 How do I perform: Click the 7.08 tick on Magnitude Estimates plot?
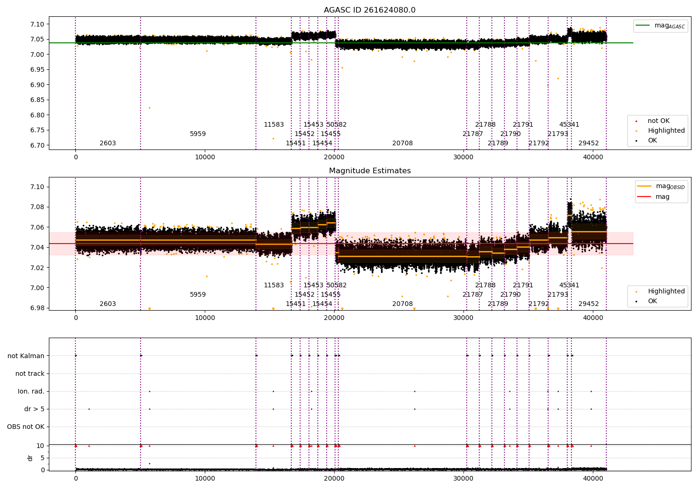[39, 207]
